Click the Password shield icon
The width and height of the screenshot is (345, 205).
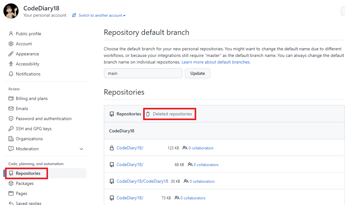coord(11,119)
